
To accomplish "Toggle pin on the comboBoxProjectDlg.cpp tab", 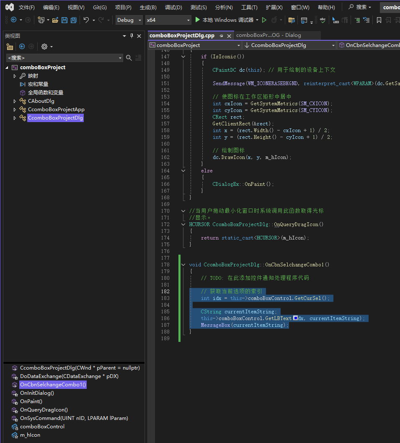I will pyautogui.click(x=221, y=36).
